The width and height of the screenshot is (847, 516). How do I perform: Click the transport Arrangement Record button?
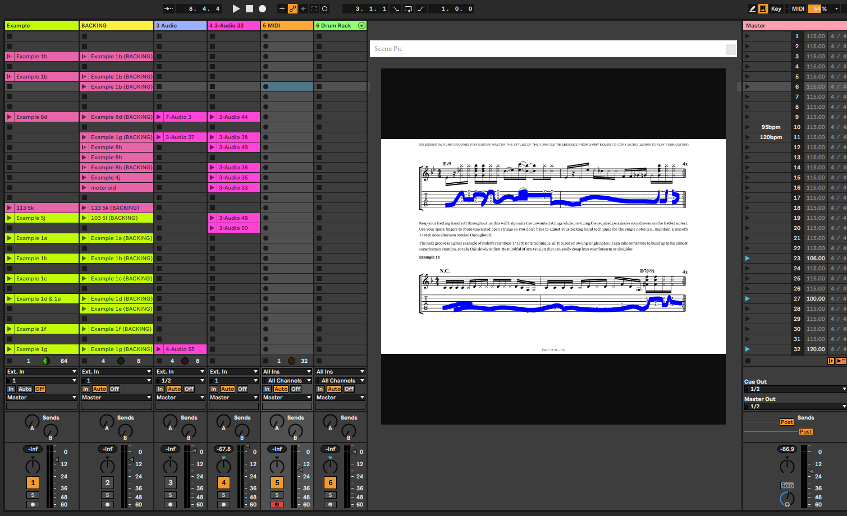tap(262, 8)
